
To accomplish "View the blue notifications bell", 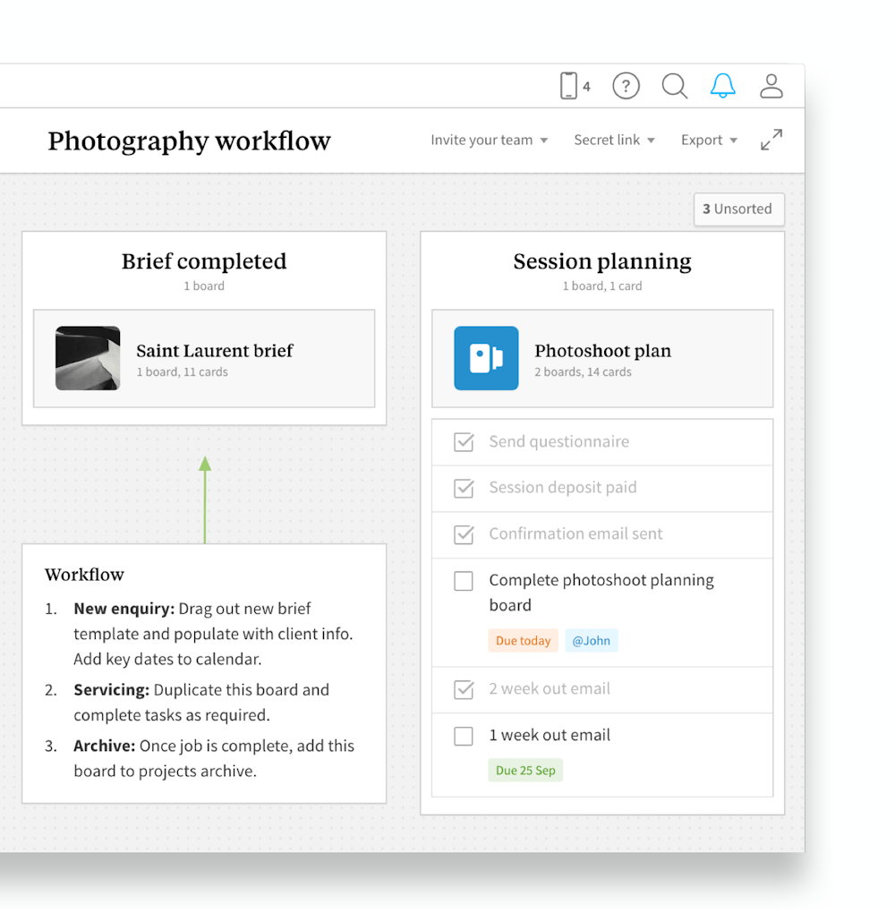I will (722, 86).
